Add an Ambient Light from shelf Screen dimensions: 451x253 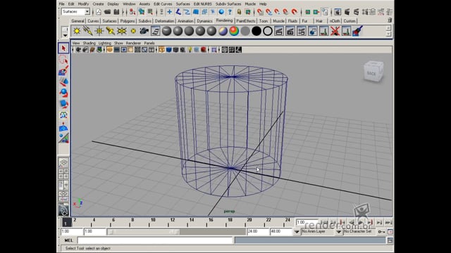pos(77,31)
